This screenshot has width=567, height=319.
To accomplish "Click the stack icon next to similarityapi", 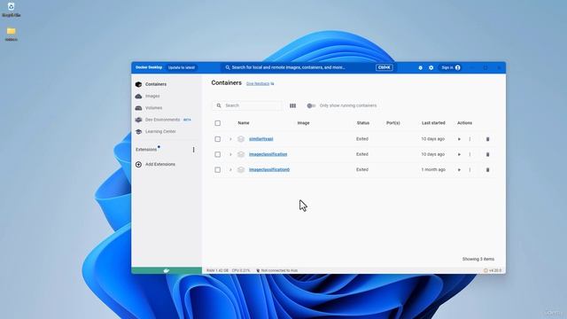I will (241, 139).
